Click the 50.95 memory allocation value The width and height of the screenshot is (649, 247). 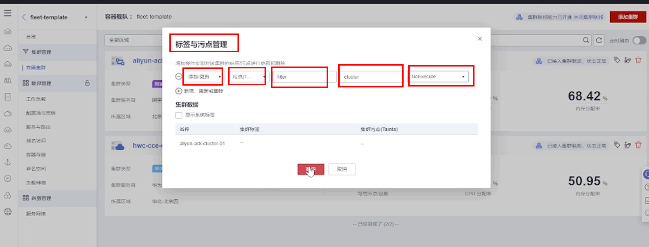[585, 180]
